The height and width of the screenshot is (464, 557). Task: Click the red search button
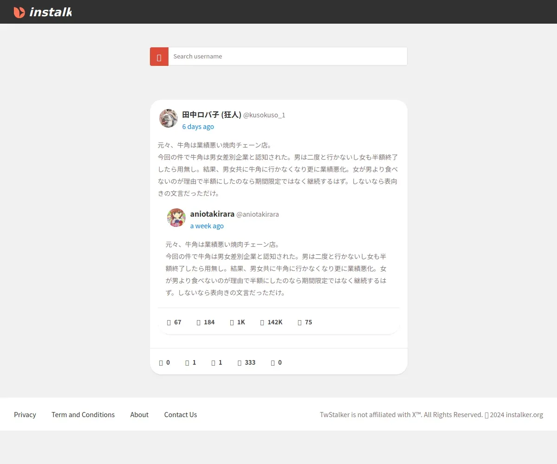(x=159, y=57)
